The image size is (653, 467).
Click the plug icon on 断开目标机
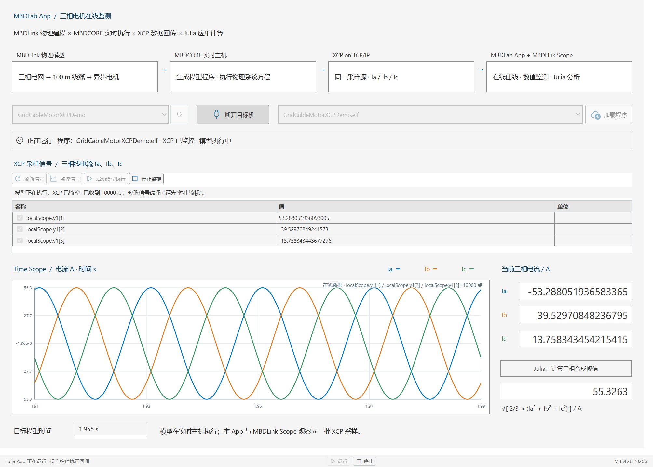(216, 114)
